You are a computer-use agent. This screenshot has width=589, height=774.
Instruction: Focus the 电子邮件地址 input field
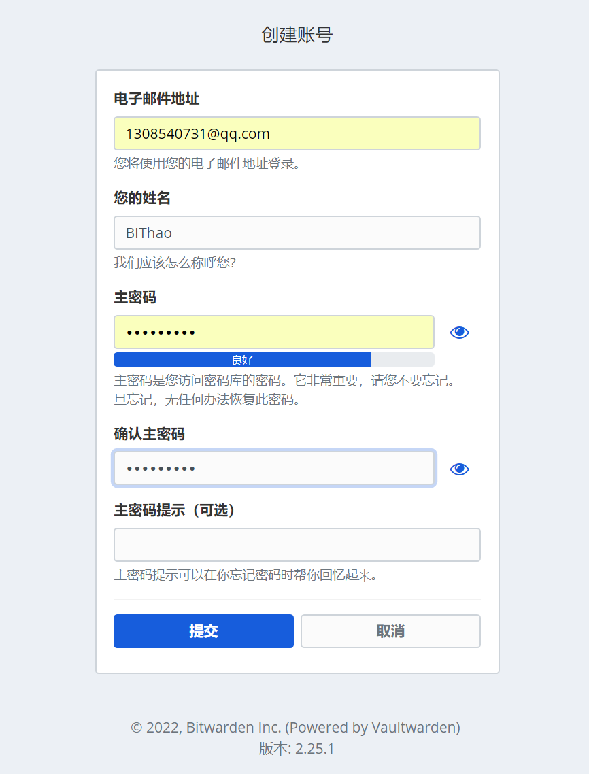[x=297, y=133]
